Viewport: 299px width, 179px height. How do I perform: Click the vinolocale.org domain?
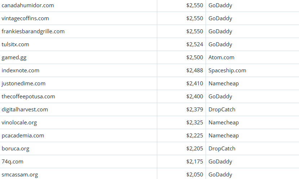click(19, 123)
